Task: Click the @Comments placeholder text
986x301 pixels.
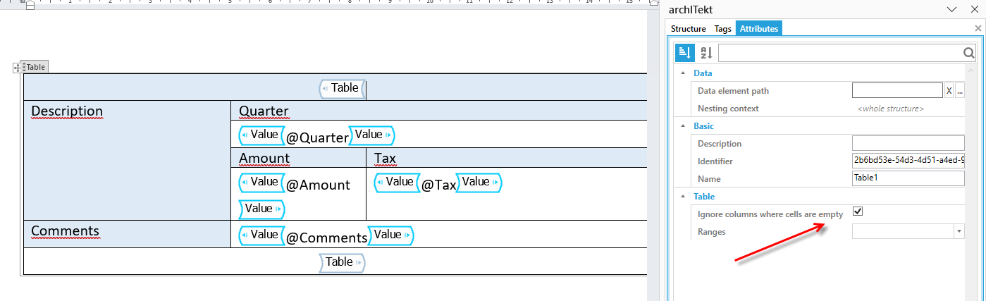Action: click(326, 238)
